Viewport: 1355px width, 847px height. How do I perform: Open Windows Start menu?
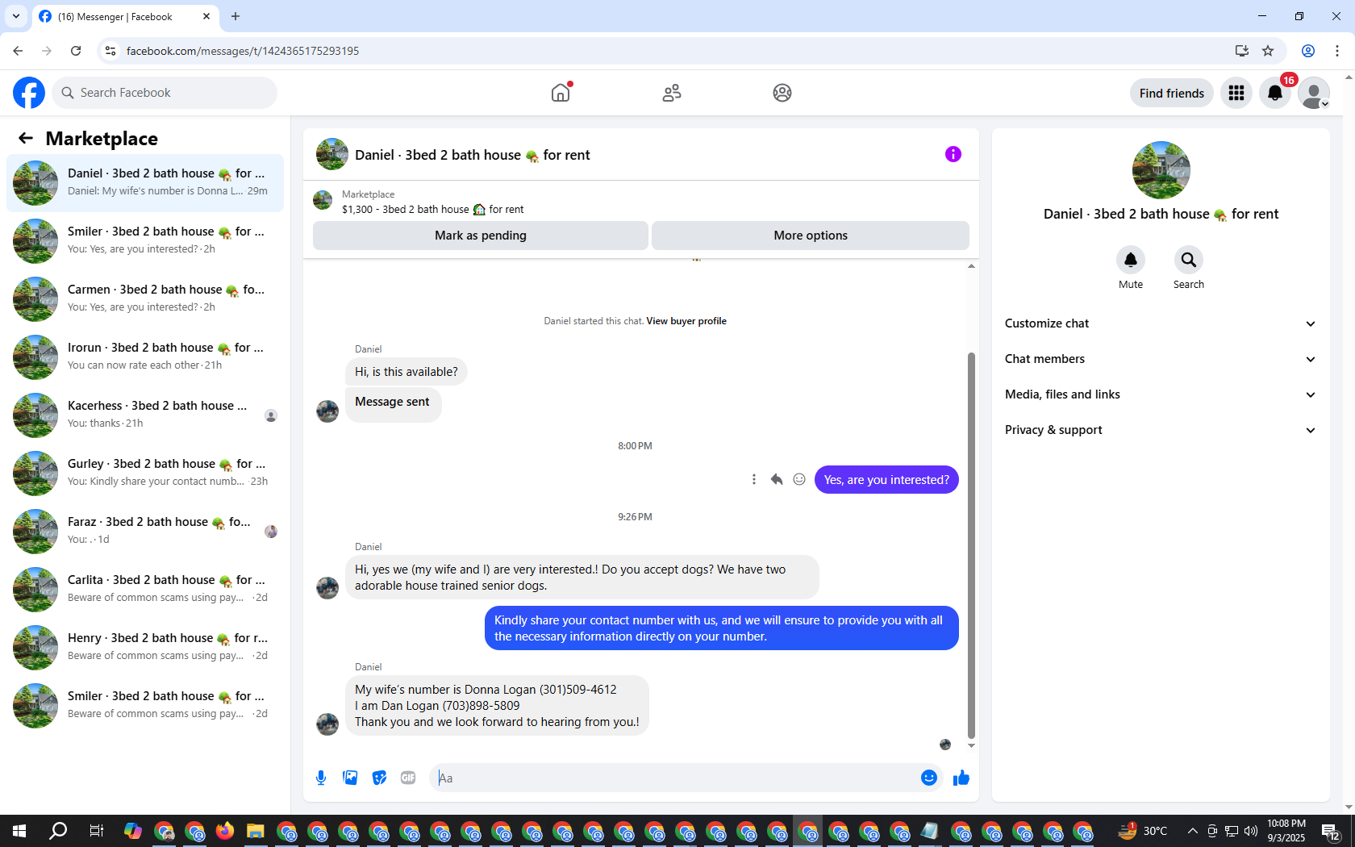coord(19,831)
